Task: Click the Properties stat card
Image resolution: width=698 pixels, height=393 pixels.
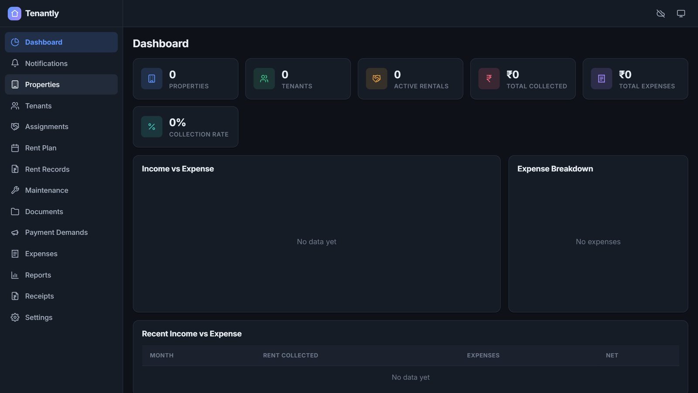Action: 185,79
